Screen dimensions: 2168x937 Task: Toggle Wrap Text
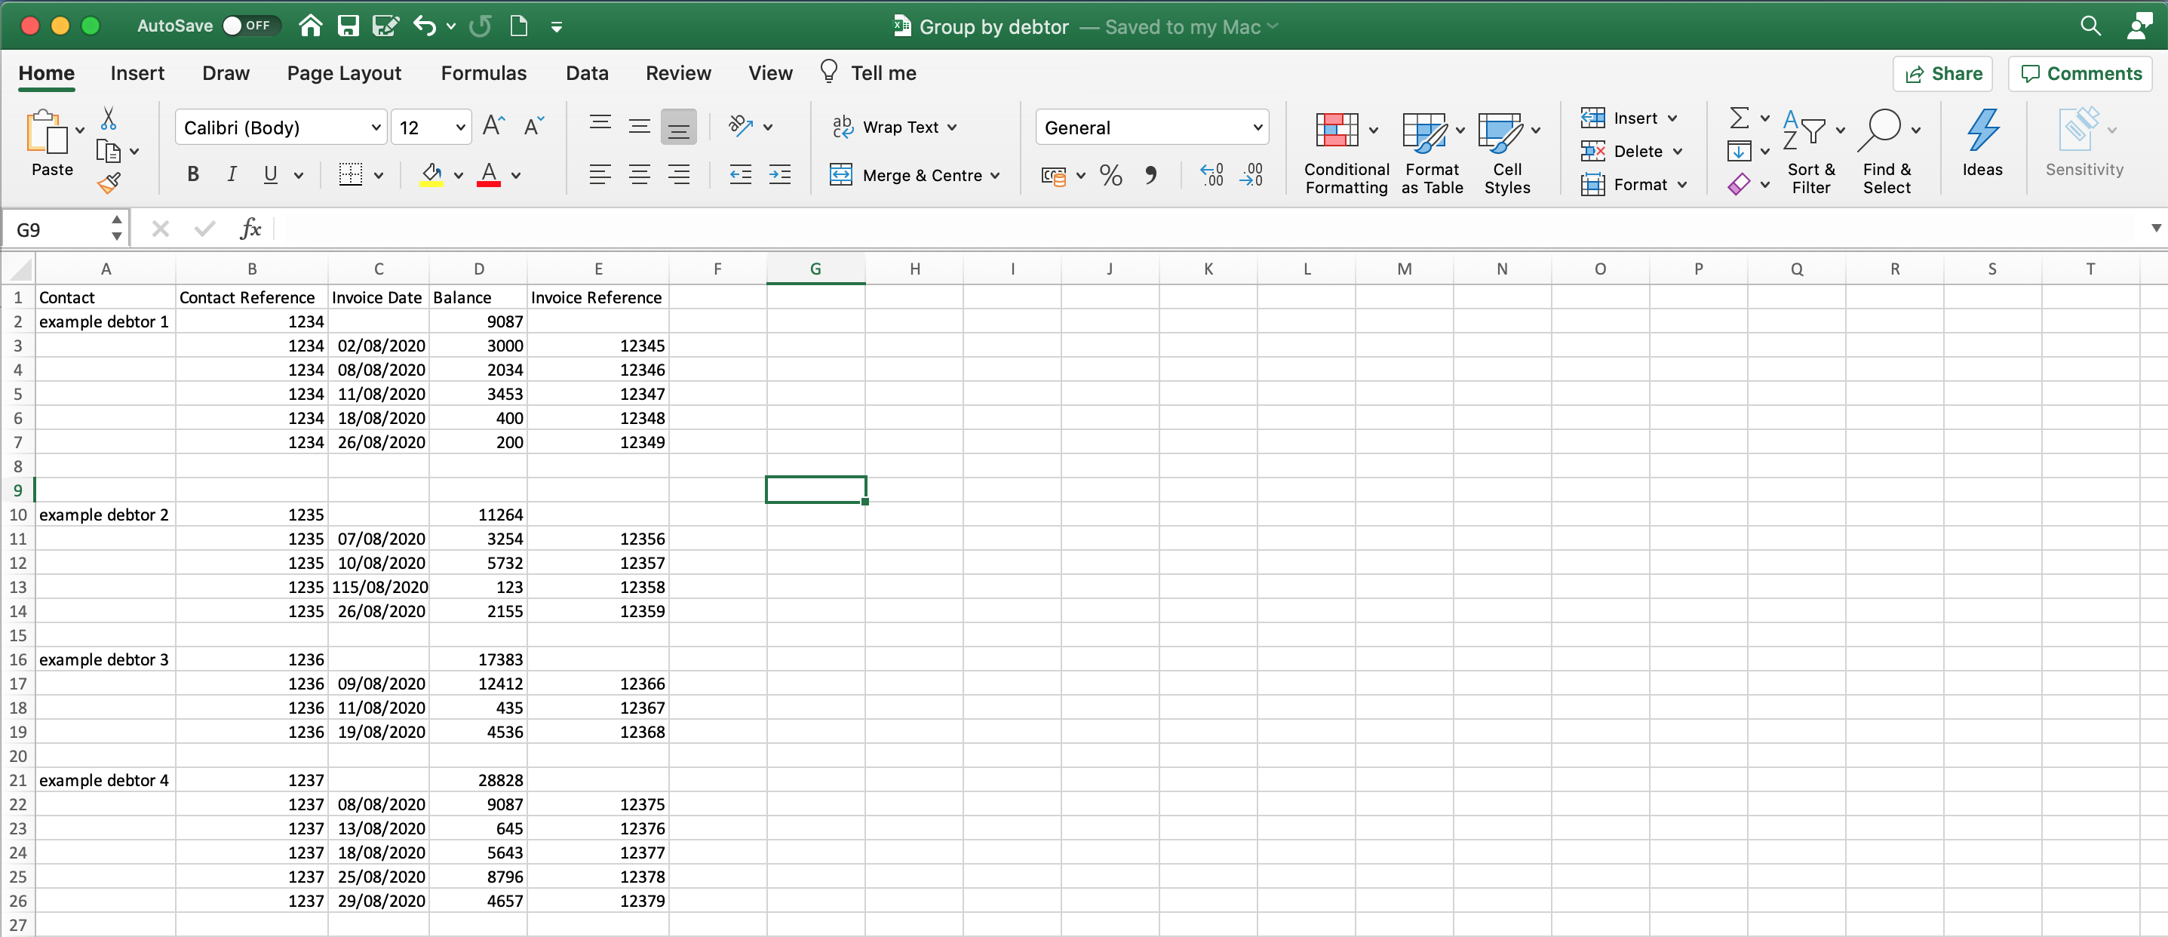(894, 127)
